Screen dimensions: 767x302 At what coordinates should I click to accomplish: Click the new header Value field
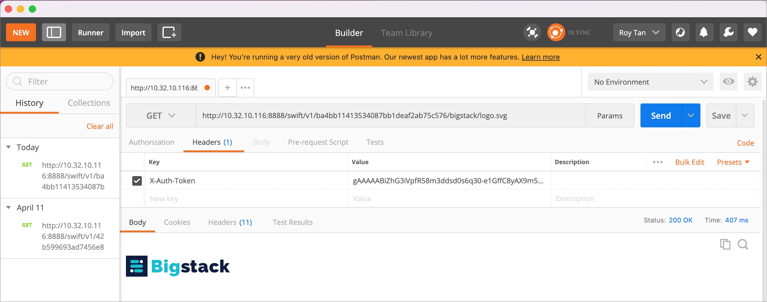click(449, 199)
